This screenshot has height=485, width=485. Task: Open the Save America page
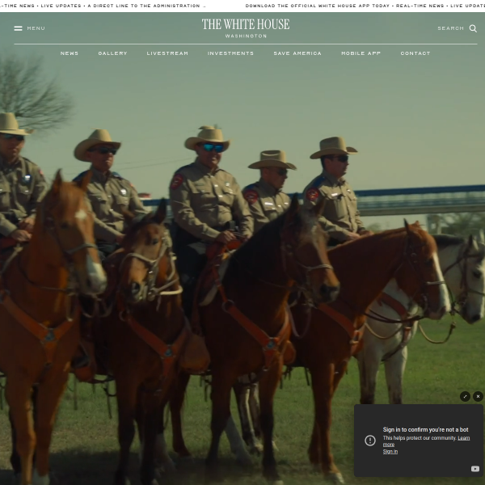[x=297, y=53]
